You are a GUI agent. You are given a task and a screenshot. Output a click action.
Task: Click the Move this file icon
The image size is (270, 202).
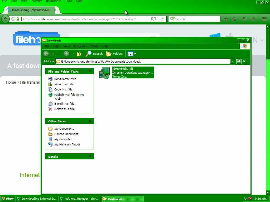[50, 84]
